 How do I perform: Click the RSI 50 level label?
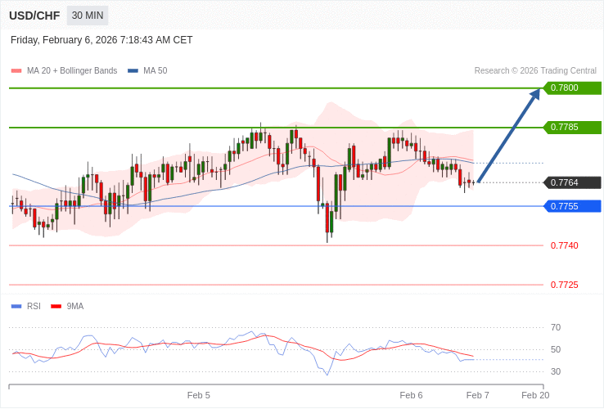tap(556, 349)
